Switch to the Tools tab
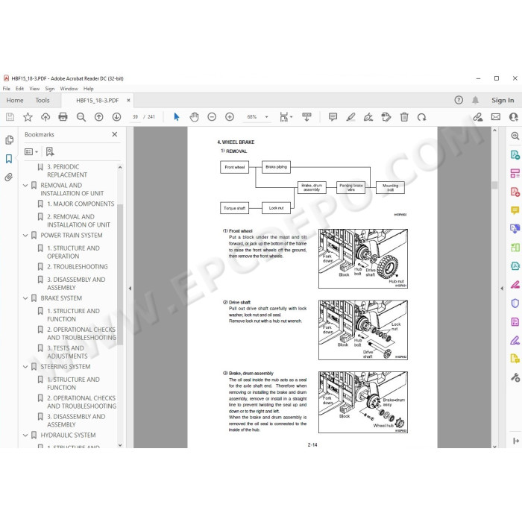The width and height of the screenshot is (522, 522). pos(43,100)
